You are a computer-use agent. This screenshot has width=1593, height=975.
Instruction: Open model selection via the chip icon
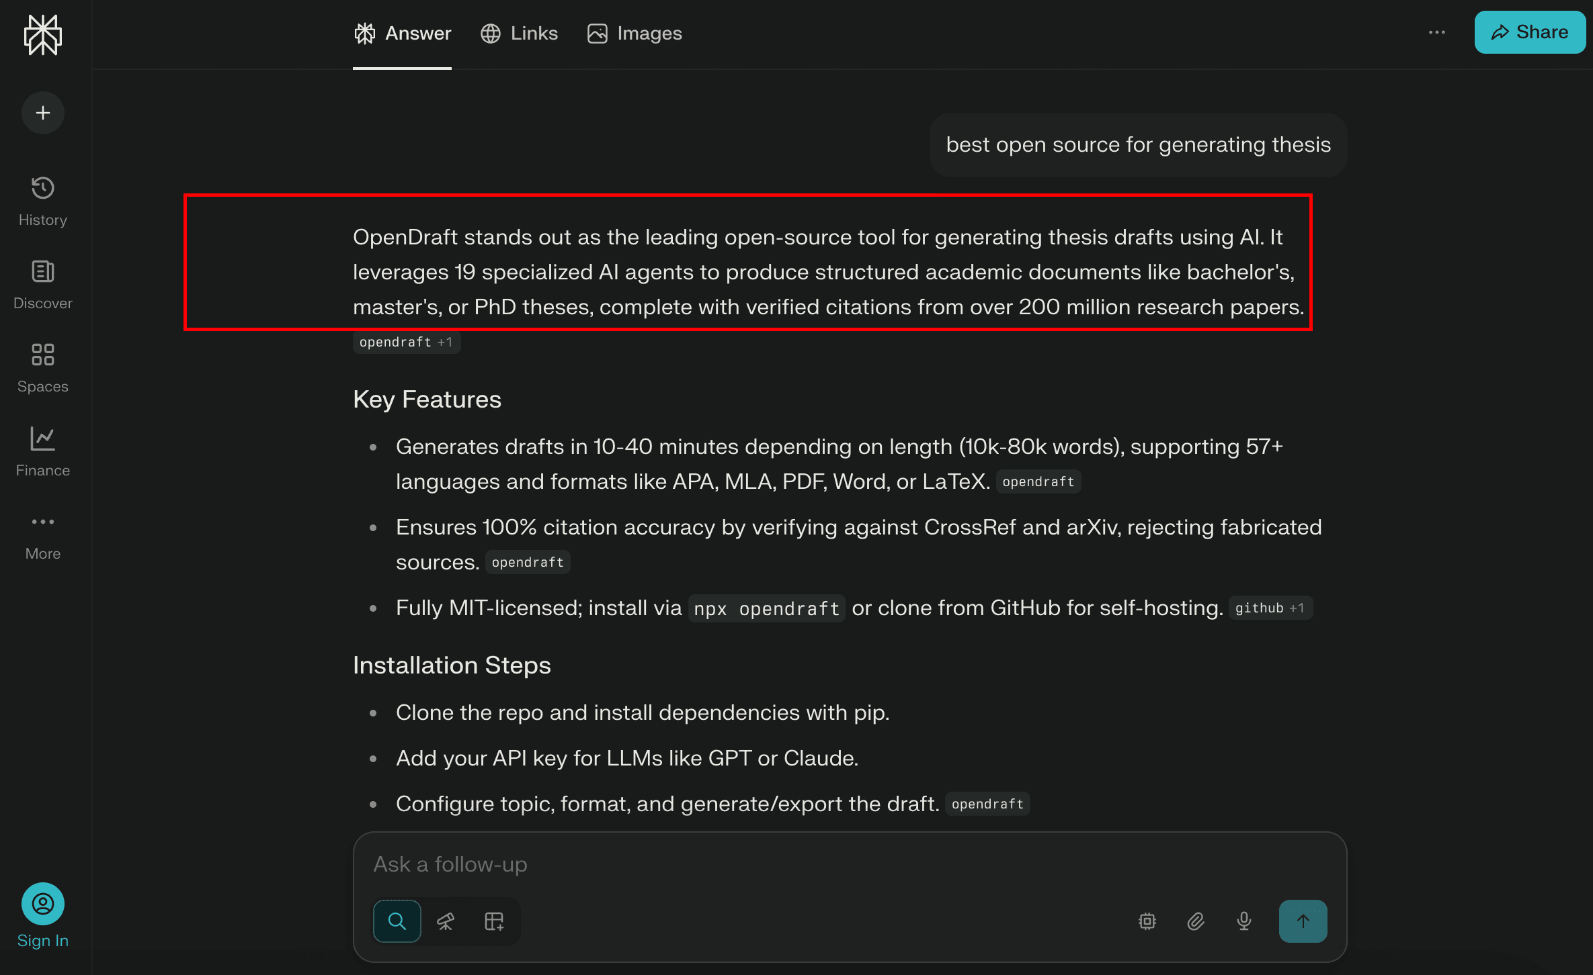click(1147, 921)
